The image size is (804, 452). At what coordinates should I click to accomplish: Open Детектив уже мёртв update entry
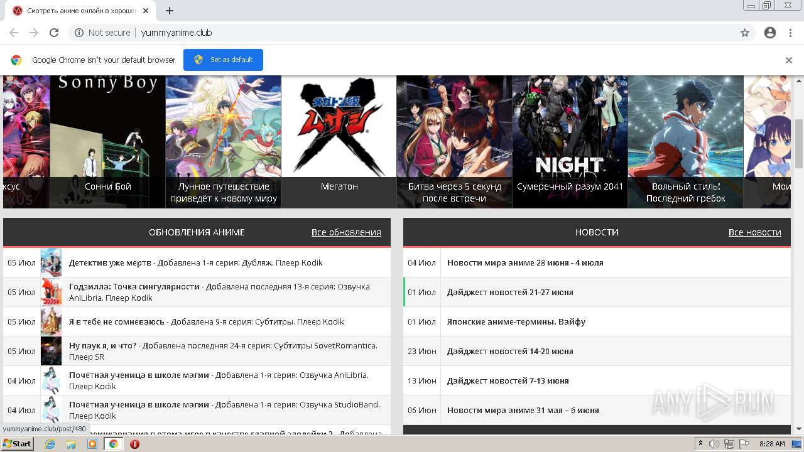[197, 262]
